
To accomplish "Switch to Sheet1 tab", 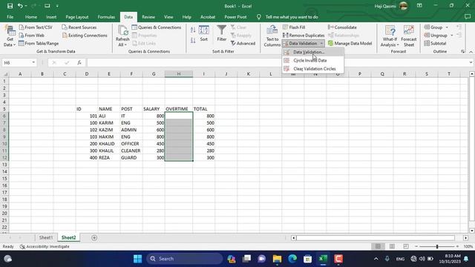I will tap(46, 237).
